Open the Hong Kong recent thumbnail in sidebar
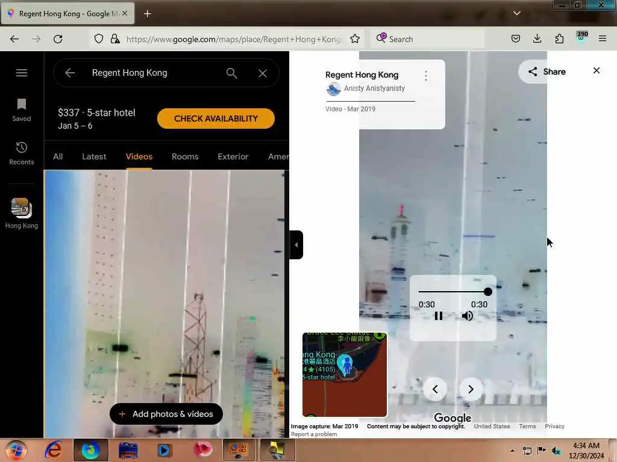 click(x=21, y=214)
